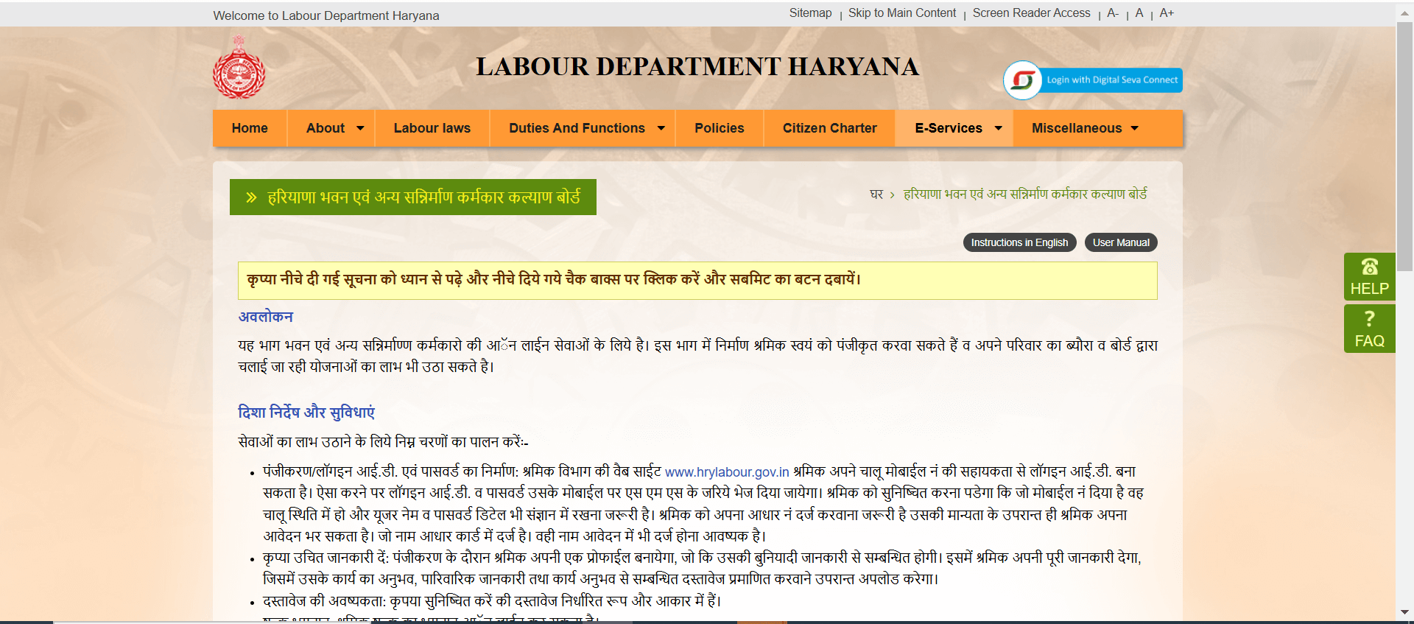This screenshot has height=624, width=1414.
Task: Click the Haryana government emblem logo
Action: pos(239,69)
